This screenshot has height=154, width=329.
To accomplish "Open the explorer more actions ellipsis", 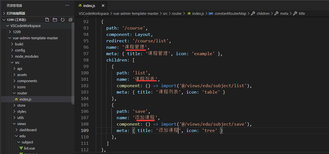I will 67,6.
